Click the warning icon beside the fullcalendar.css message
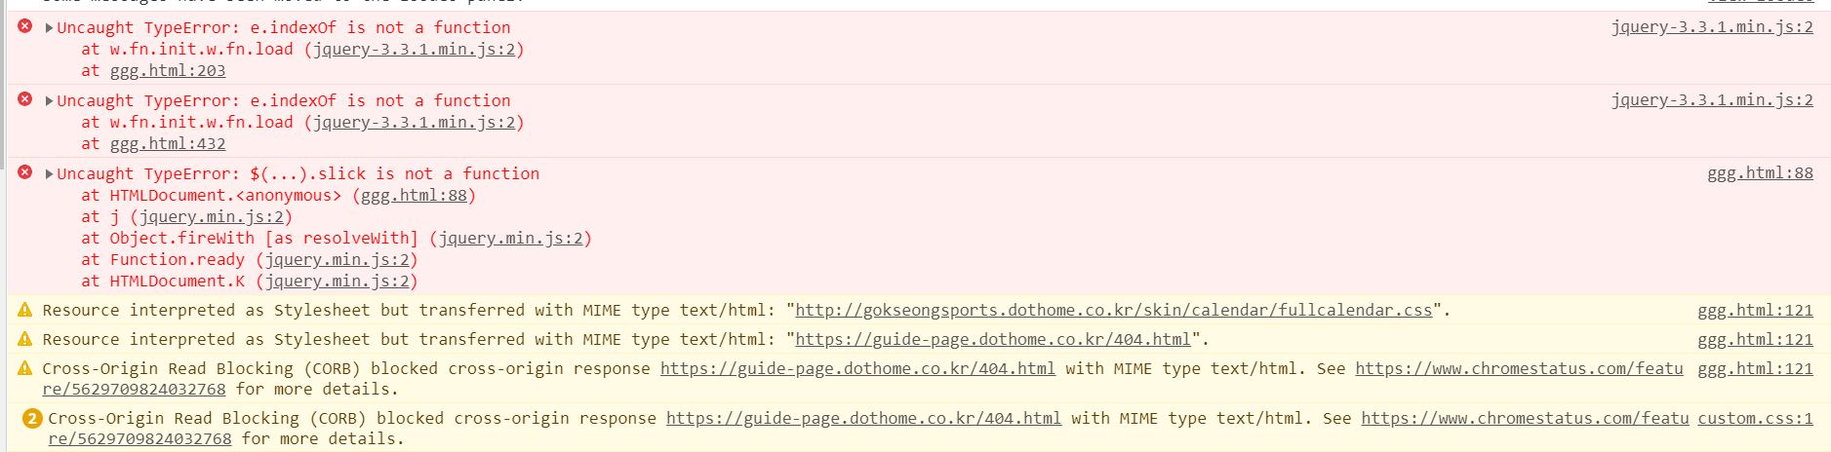Image resolution: width=1831 pixels, height=452 pixels. click(x=25, y=310)
